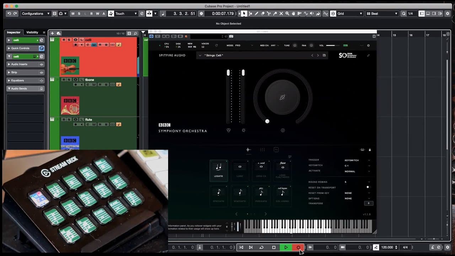Open Cubase setup toolbar gear
This screenshot has height=256, width=455.
coord(448,14)
